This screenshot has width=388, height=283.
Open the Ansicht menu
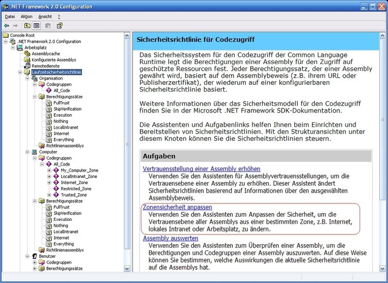pyautogui.click(x=45, y=17)
